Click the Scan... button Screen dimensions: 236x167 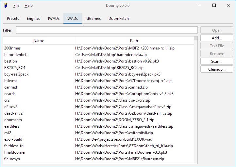click(x=216, y=62)
